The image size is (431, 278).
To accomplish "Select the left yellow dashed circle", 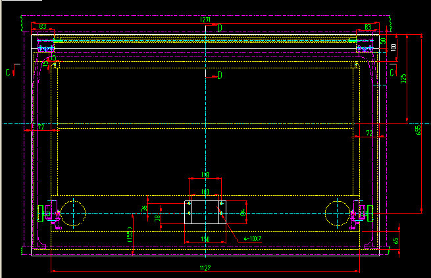I will coord(74,212).
